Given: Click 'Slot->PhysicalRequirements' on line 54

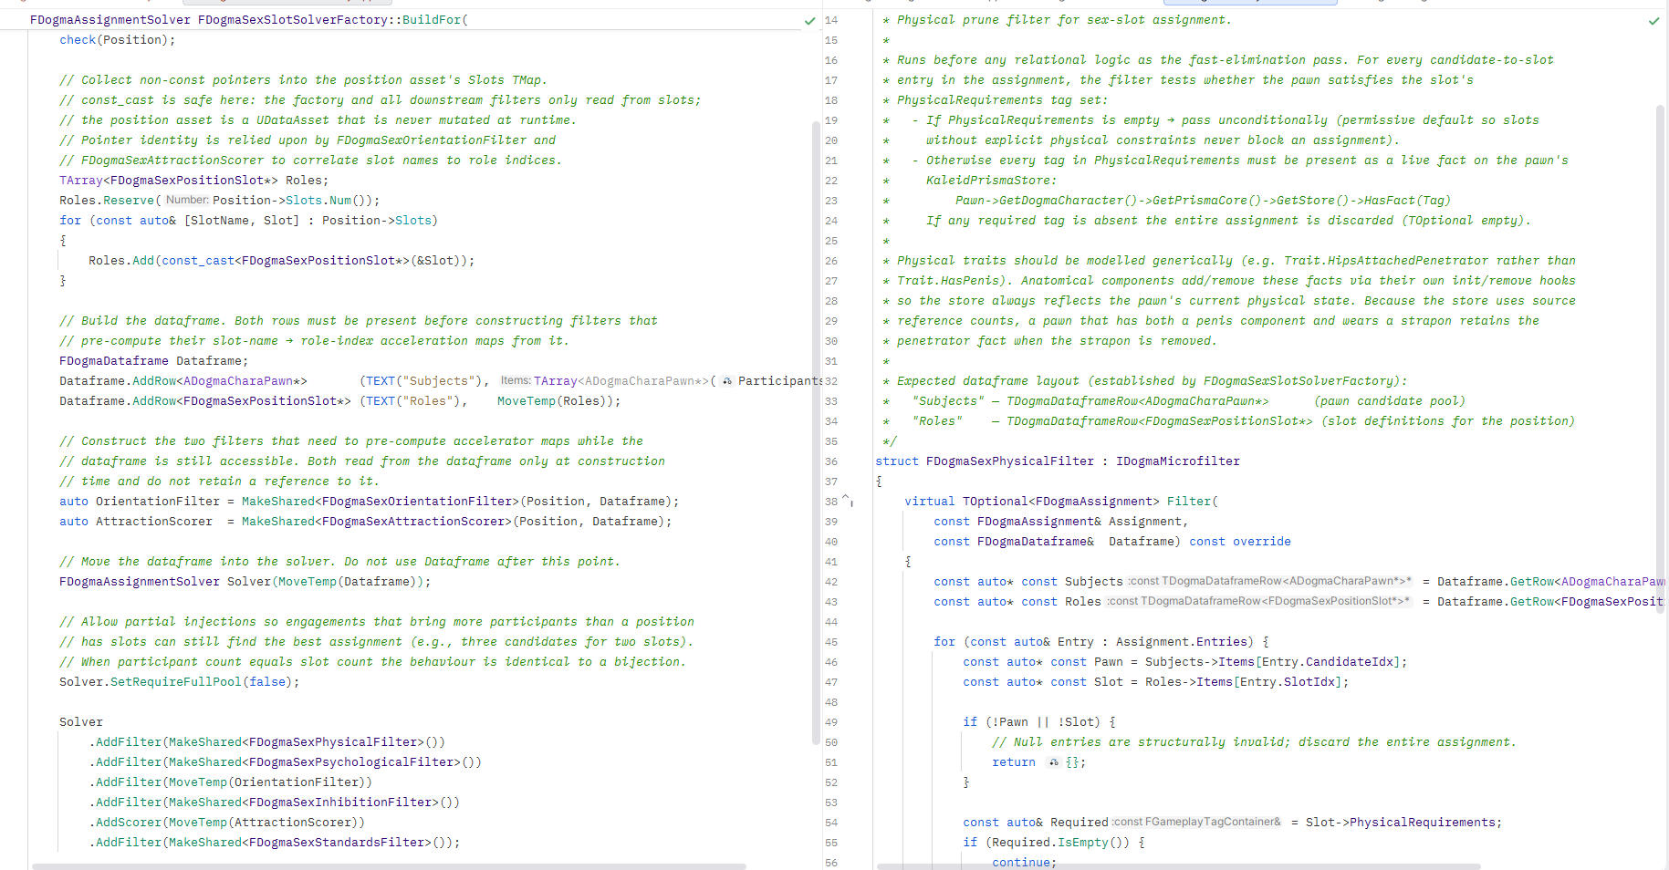Looking at the screenshot, I should tap(1401, 823).
